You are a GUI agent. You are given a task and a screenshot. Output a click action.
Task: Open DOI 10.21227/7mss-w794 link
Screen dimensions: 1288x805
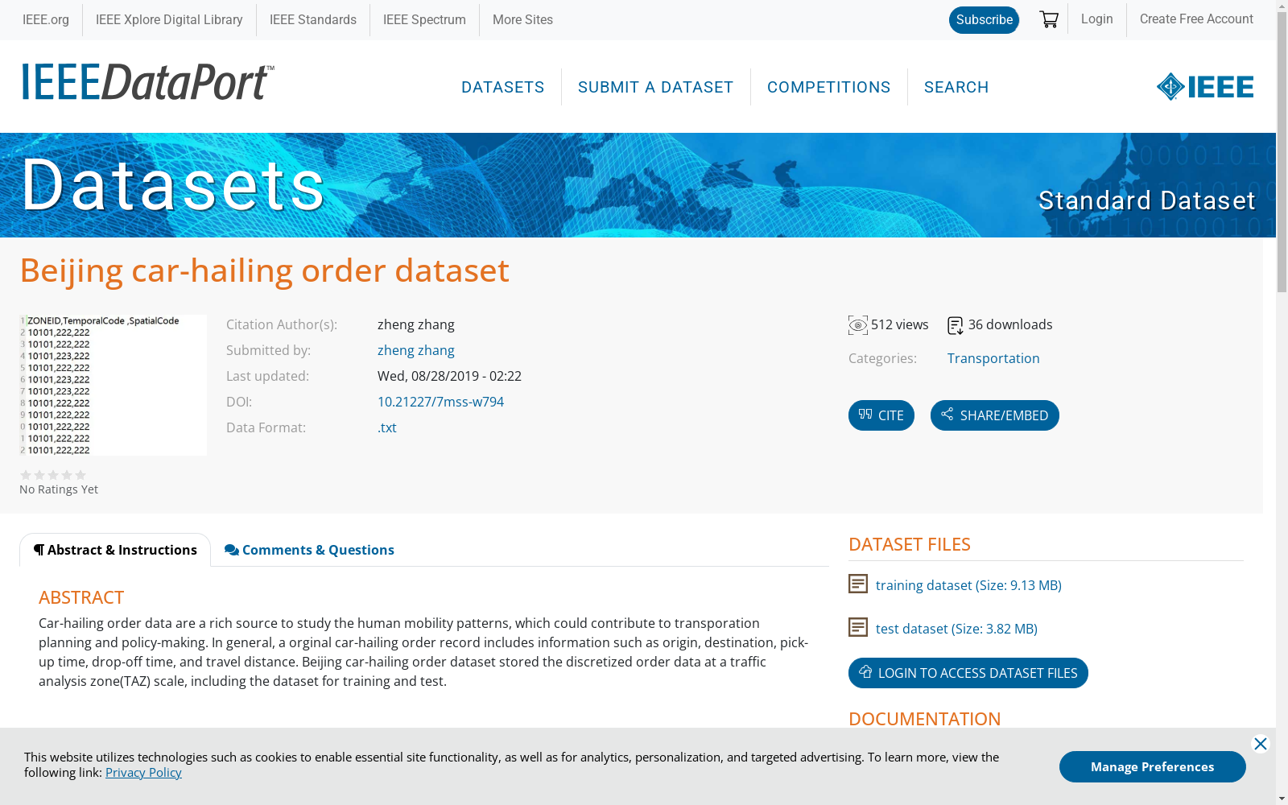(x=440, y=402)
